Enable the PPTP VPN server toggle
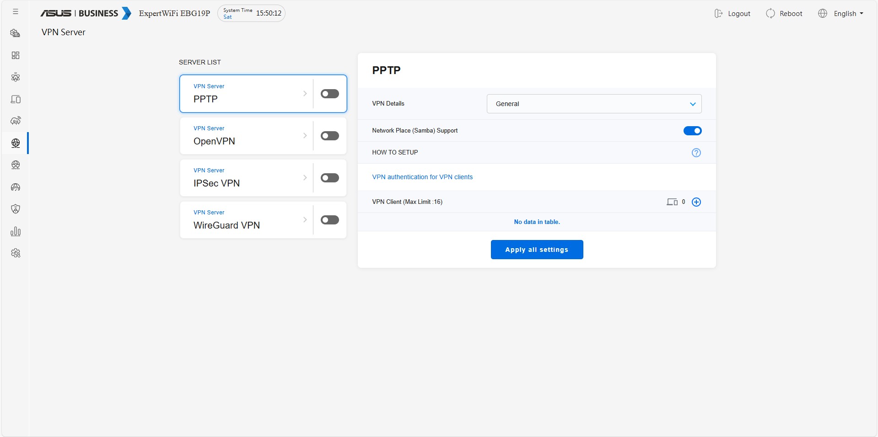This screenshot has height=437, width=878. click(329, 94)
